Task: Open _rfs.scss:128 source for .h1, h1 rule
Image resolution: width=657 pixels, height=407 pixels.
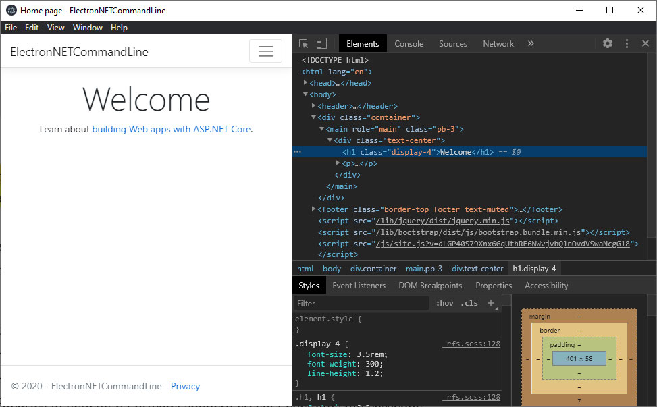Action: (472, 397)
